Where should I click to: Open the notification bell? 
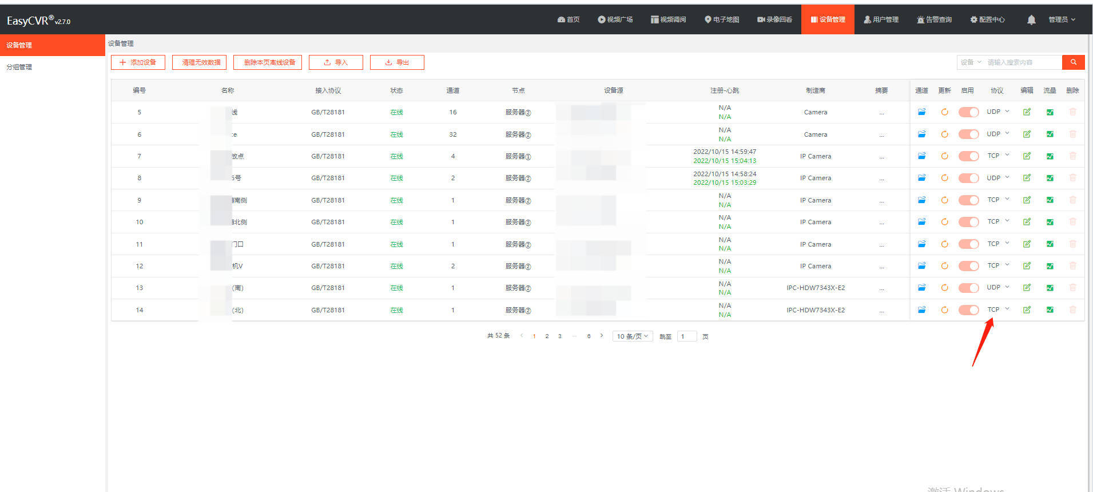[1031, 20]
